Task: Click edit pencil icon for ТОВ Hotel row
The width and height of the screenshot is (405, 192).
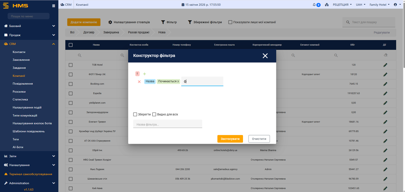Action: point(385,65)
